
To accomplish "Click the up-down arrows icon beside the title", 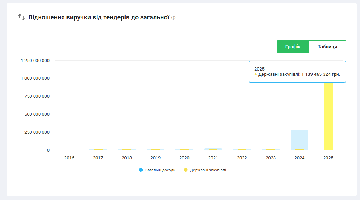I will coord(22,17).
